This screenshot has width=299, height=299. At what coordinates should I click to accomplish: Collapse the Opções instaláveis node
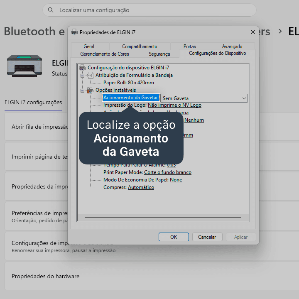click(82, 91)
